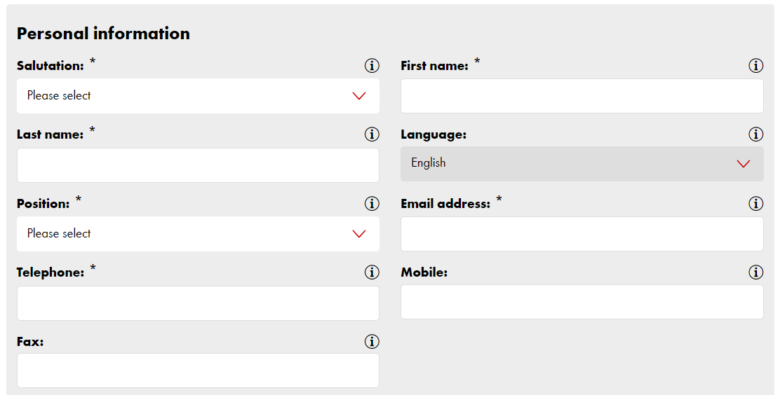The height and width of the screenshot is (395, 780).
Task: Open the Salutation dropdown
Action: (198, 96)
